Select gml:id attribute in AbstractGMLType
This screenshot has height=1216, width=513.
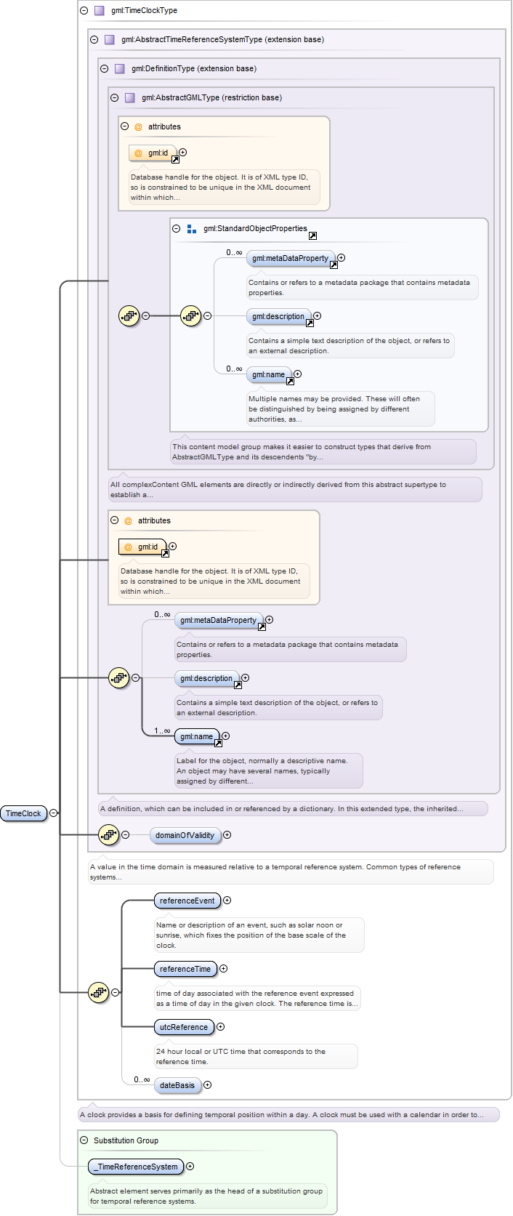[x=153, y=153]
